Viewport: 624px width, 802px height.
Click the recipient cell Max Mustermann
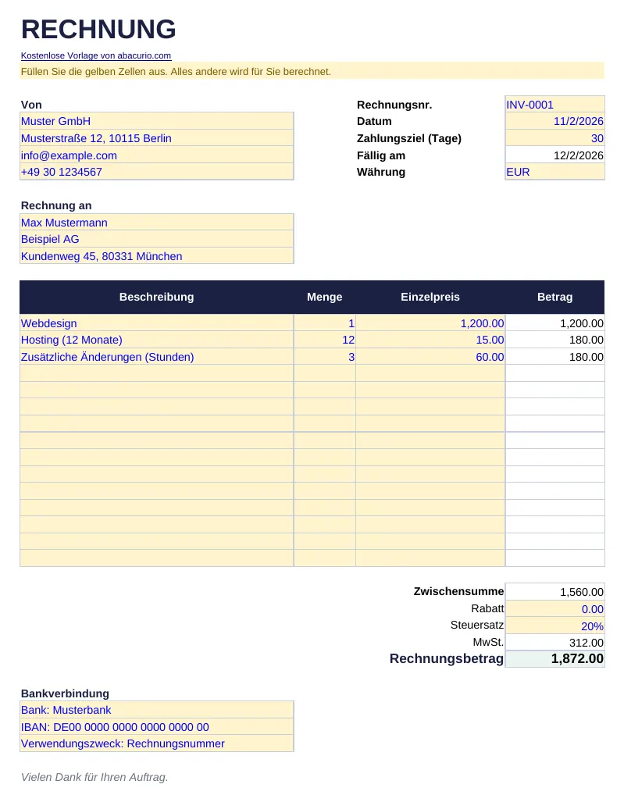pyautogui.click(x=156, y=223)
